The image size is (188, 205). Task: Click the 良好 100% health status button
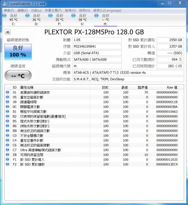click(18, 52)
